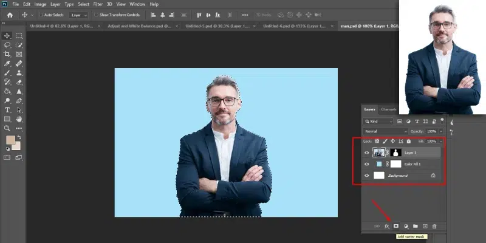The height and width of the screenshot is (243, 486).
Task: Select the Quick Selection tool
Action: click(19, 45)
